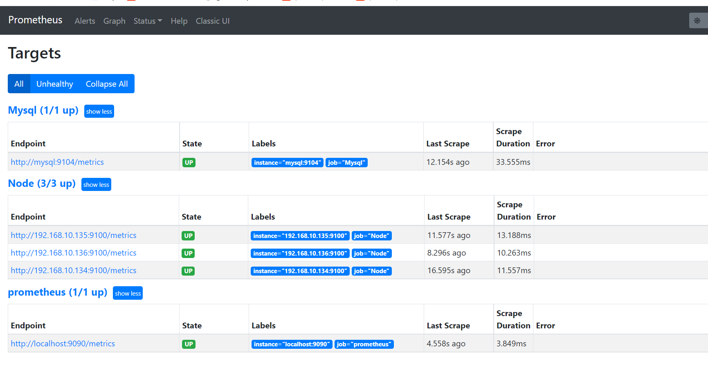Click the "10.263ms" scrape duration value
The height and width of the screenshot is (377, 708).
coord(514,253)
